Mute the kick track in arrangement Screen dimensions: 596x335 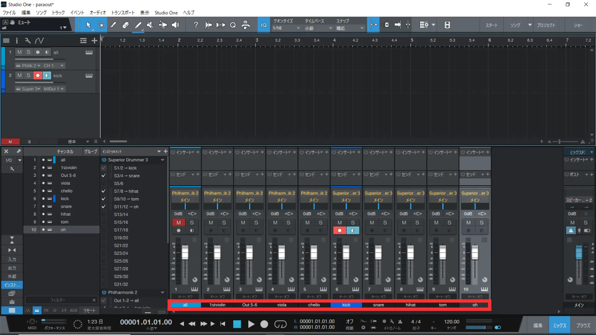tap(20, 75)
